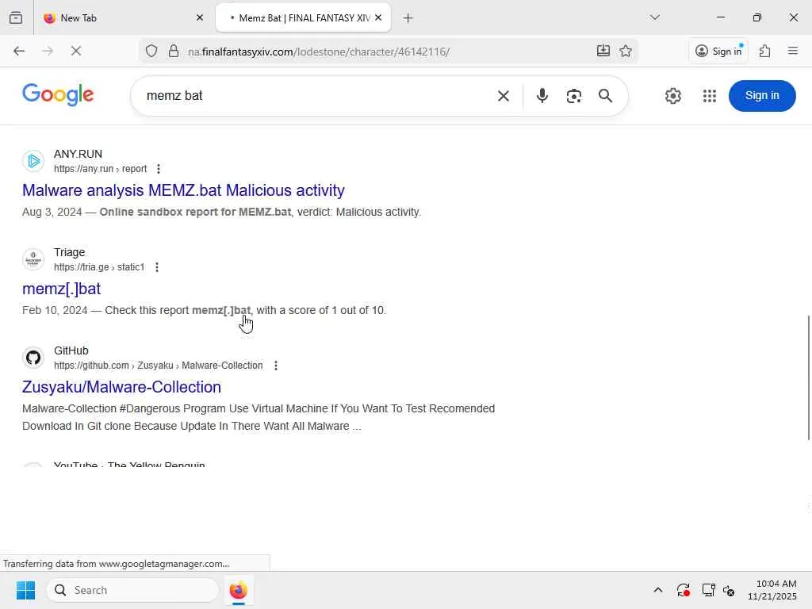Open the clock showing 10:04 AM
Viewport: 812px width, 609px height.
coord(772,590)
